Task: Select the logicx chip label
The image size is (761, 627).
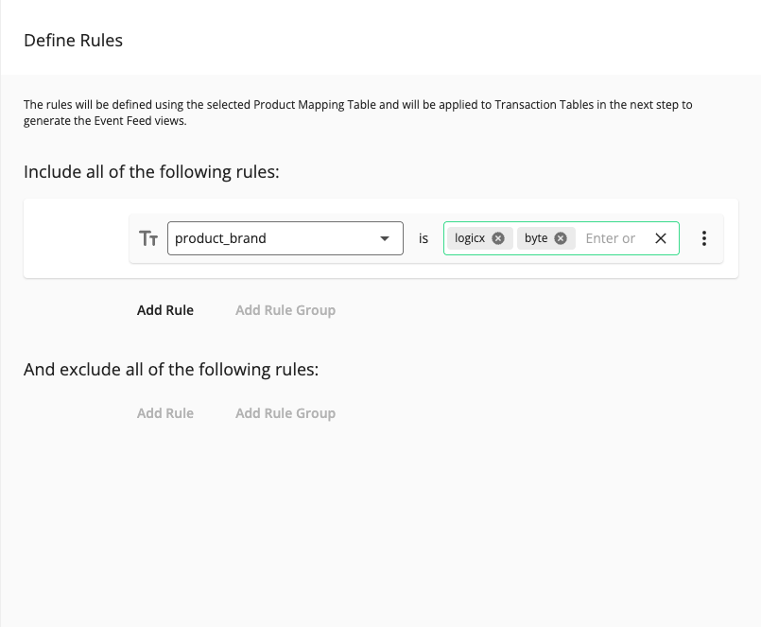Action: (x=470, y=238)
